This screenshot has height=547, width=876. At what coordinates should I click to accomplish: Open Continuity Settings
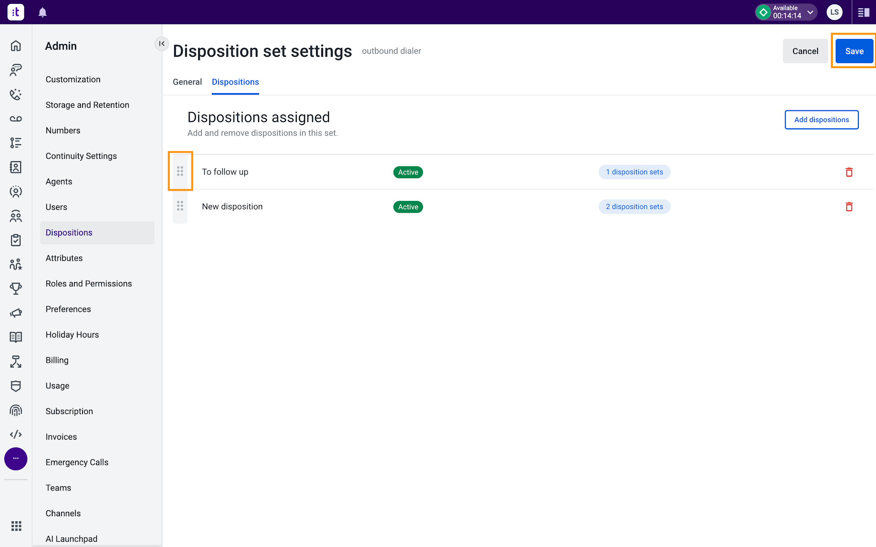point(81,156)
